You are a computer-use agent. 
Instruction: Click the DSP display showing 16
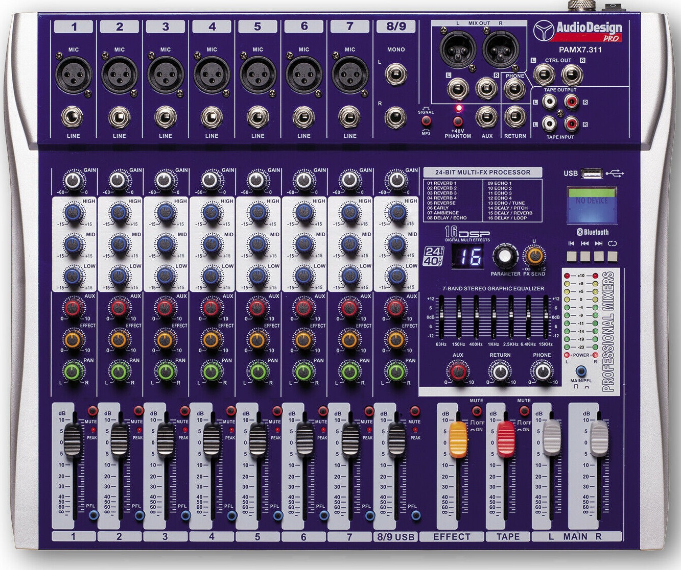point(468,257)
